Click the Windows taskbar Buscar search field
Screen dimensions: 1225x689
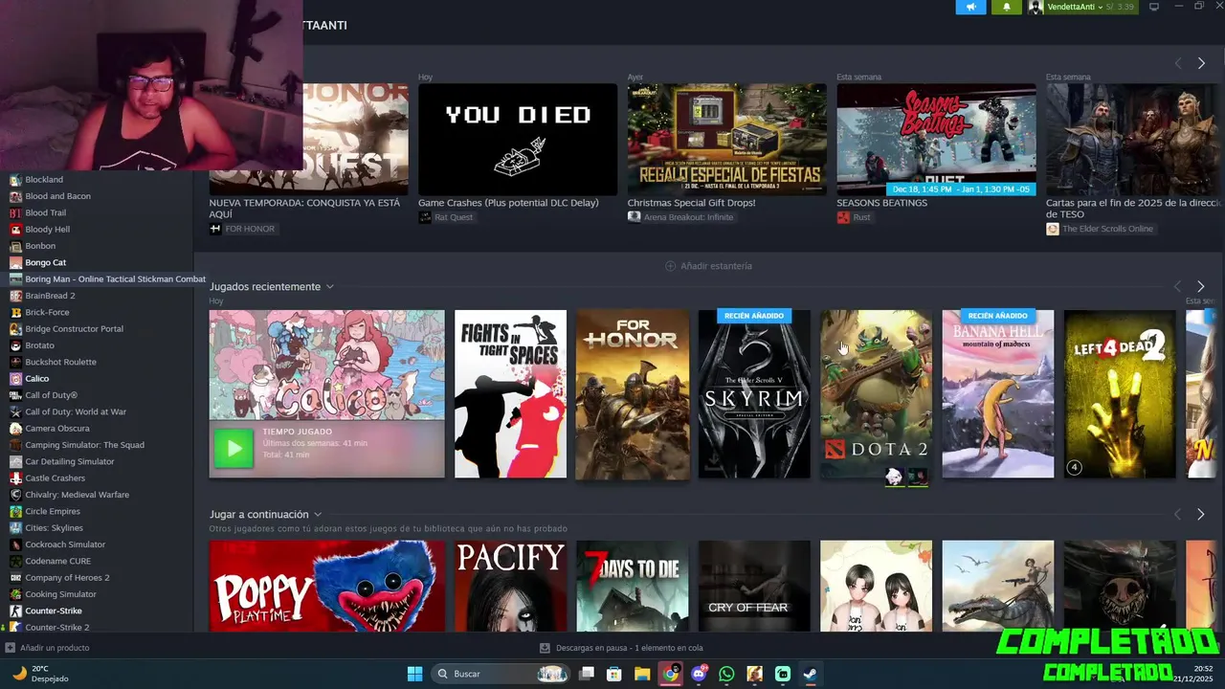pos(501,674)
